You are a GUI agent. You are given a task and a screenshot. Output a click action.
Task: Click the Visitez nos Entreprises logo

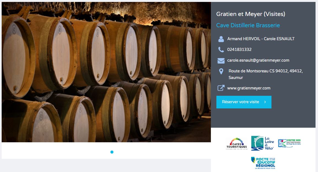click(x=289, y=143)
